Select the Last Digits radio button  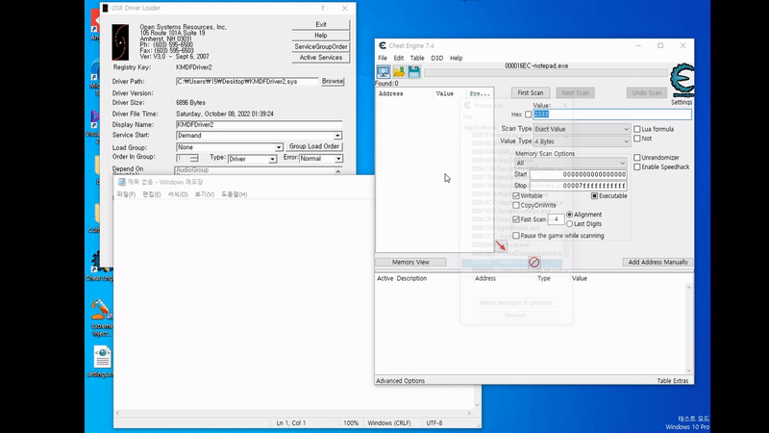[x=569, y=224]
